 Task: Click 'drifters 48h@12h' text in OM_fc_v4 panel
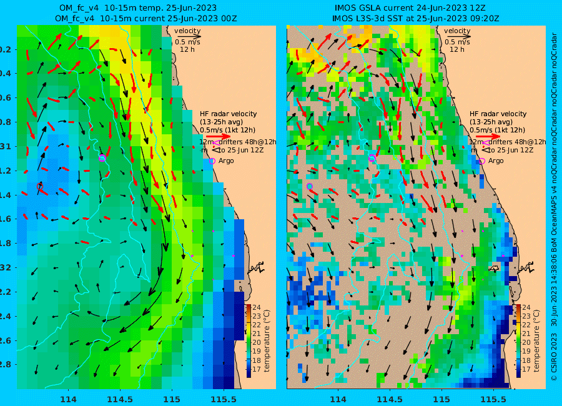click(248, 142)
